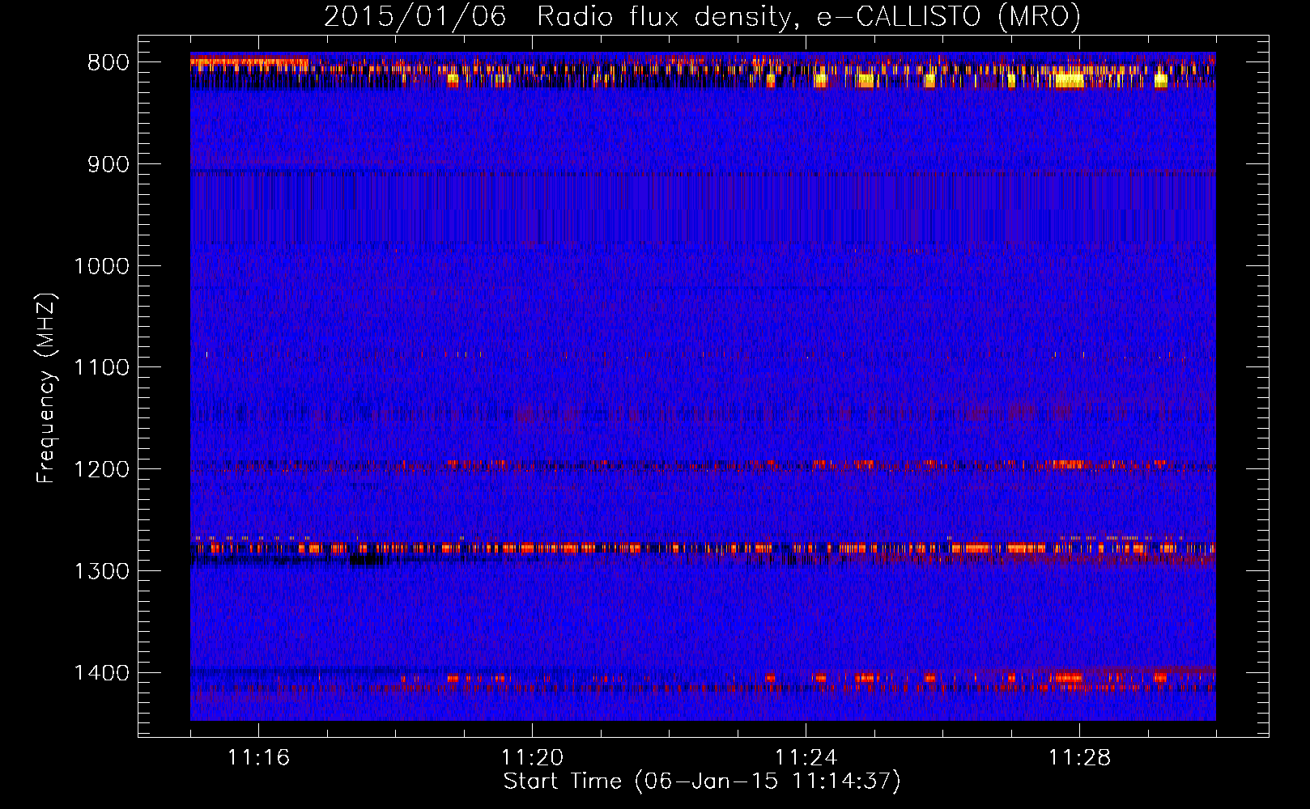Click the '11:20' time axis label
Viewport: 1310px width, 809px height.
[x=532, y=758]
